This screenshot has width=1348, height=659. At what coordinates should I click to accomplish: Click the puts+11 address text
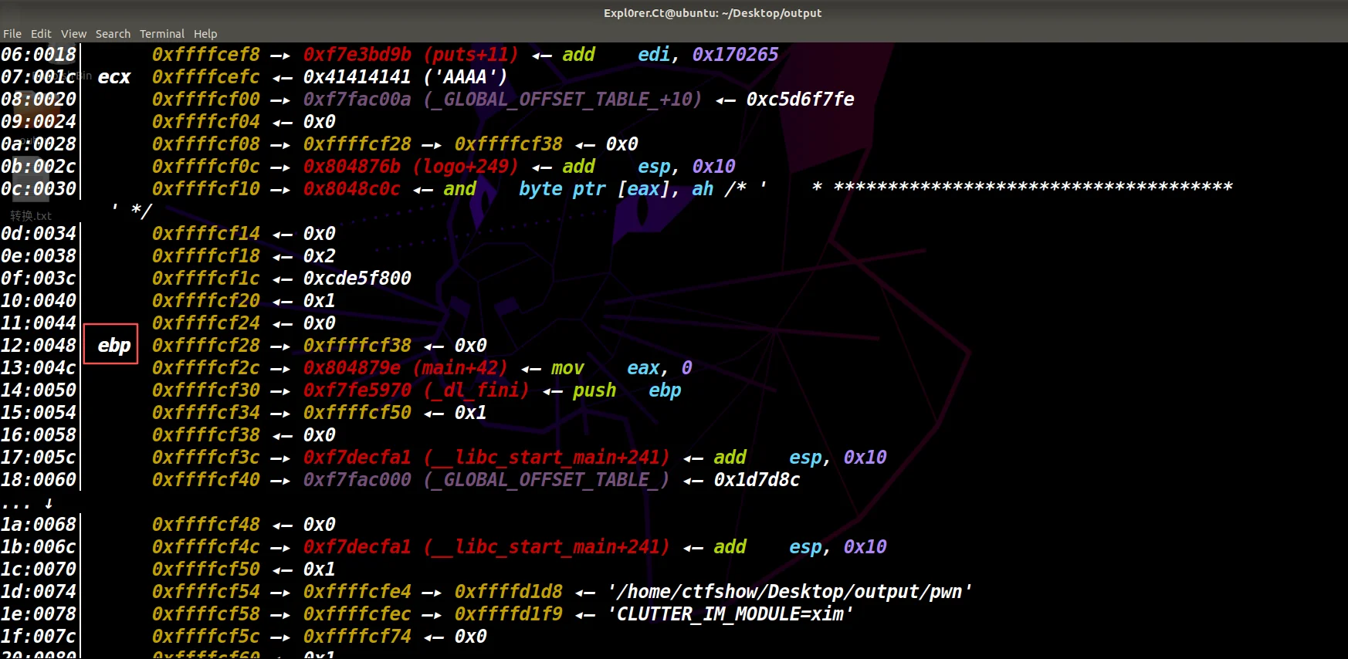tap(471, 55)
